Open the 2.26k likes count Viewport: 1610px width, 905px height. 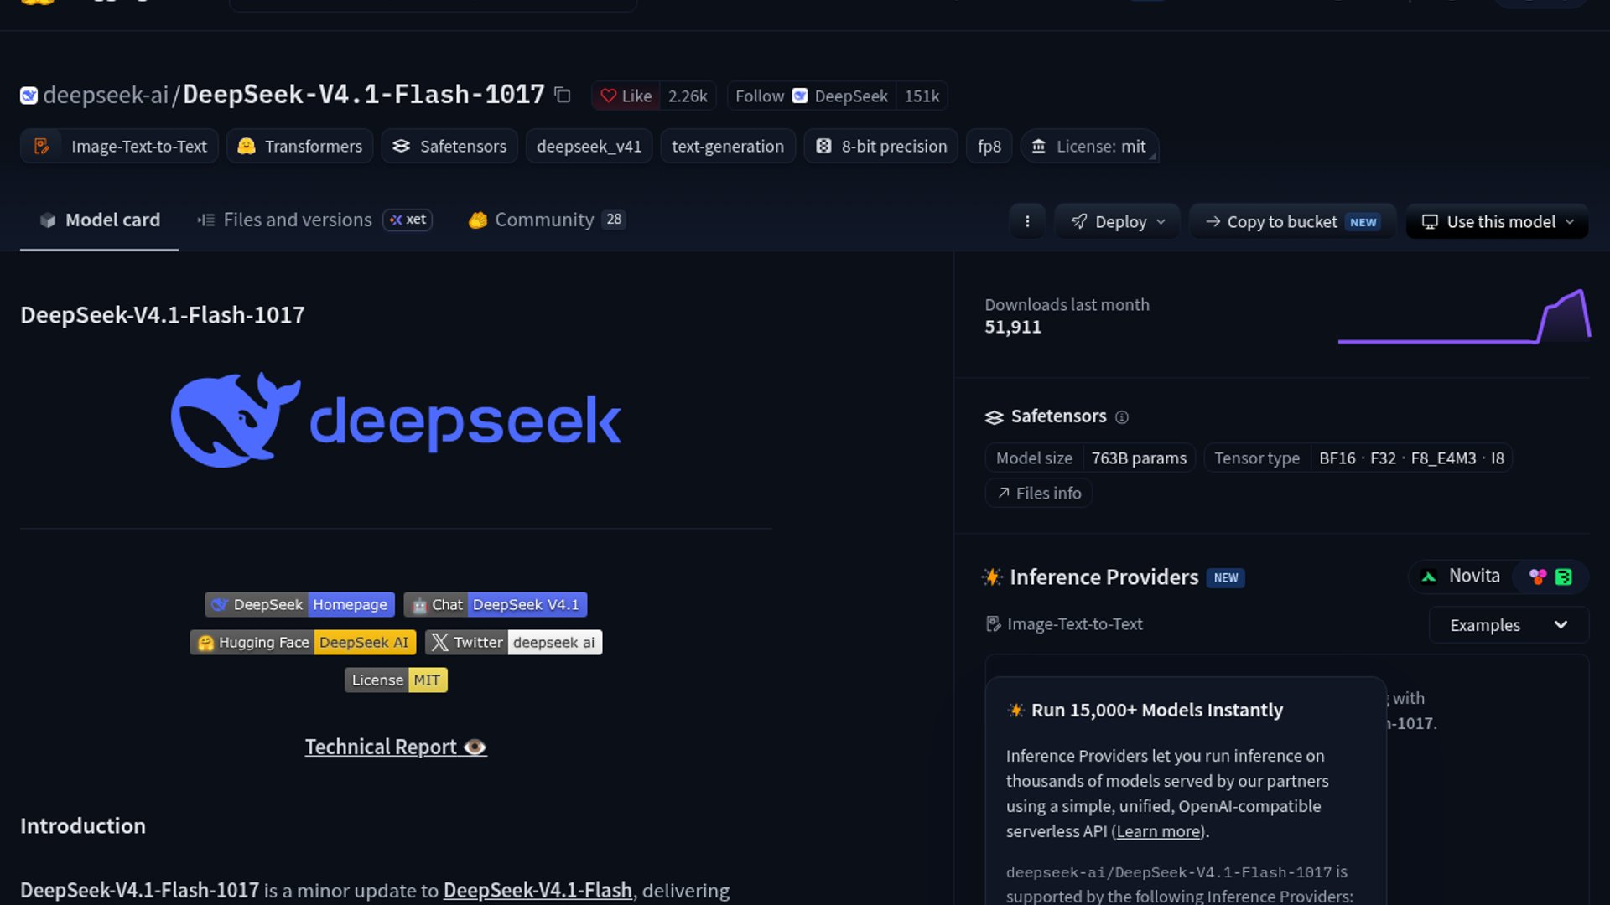(x=688, y=96)
